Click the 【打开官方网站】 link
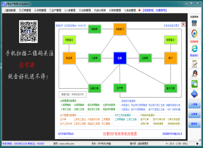The height and width of the screenshot is (148, 203). [x=68, y=134]
